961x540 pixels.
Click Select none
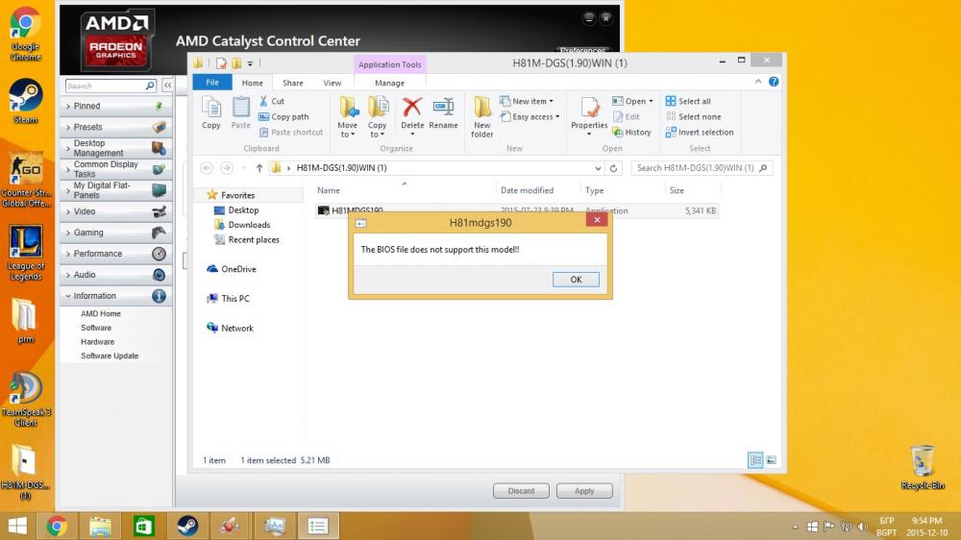[693, 116]
